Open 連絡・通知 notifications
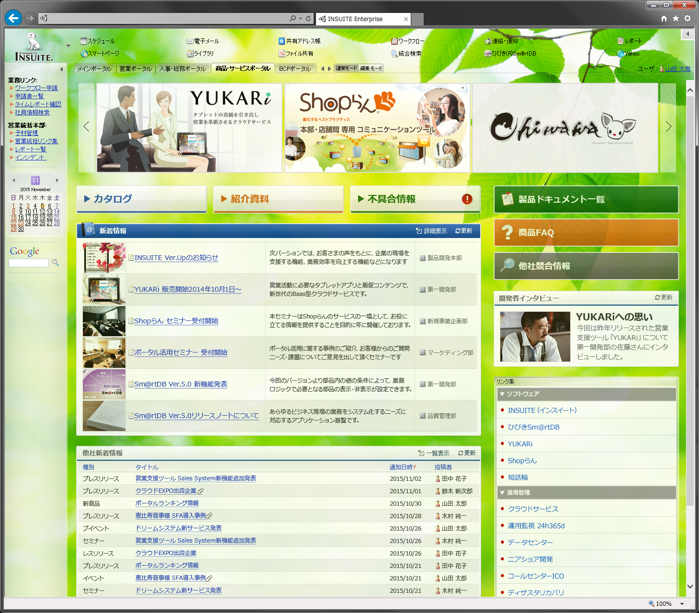This screenshot has height=613, width=699. [501, 41]
